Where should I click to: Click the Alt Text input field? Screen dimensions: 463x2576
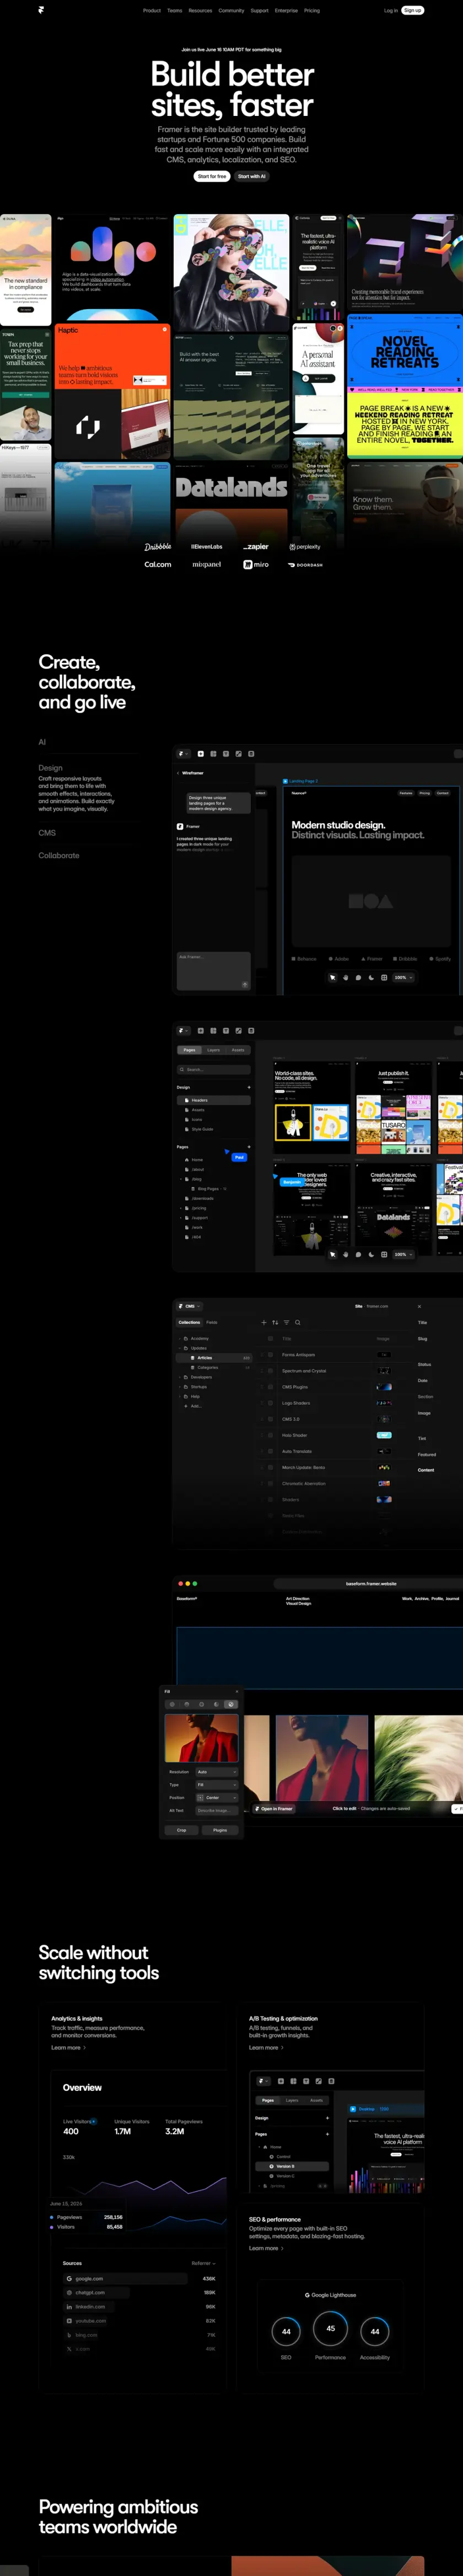[217, 1811]
